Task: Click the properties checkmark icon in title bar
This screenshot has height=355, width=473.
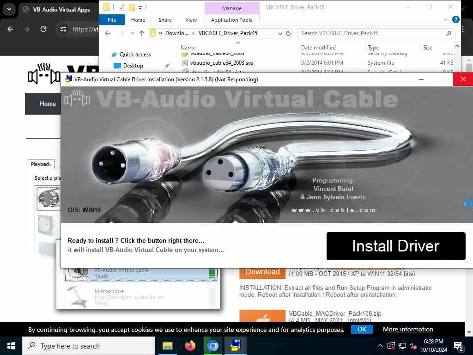Action: point(121,7)
